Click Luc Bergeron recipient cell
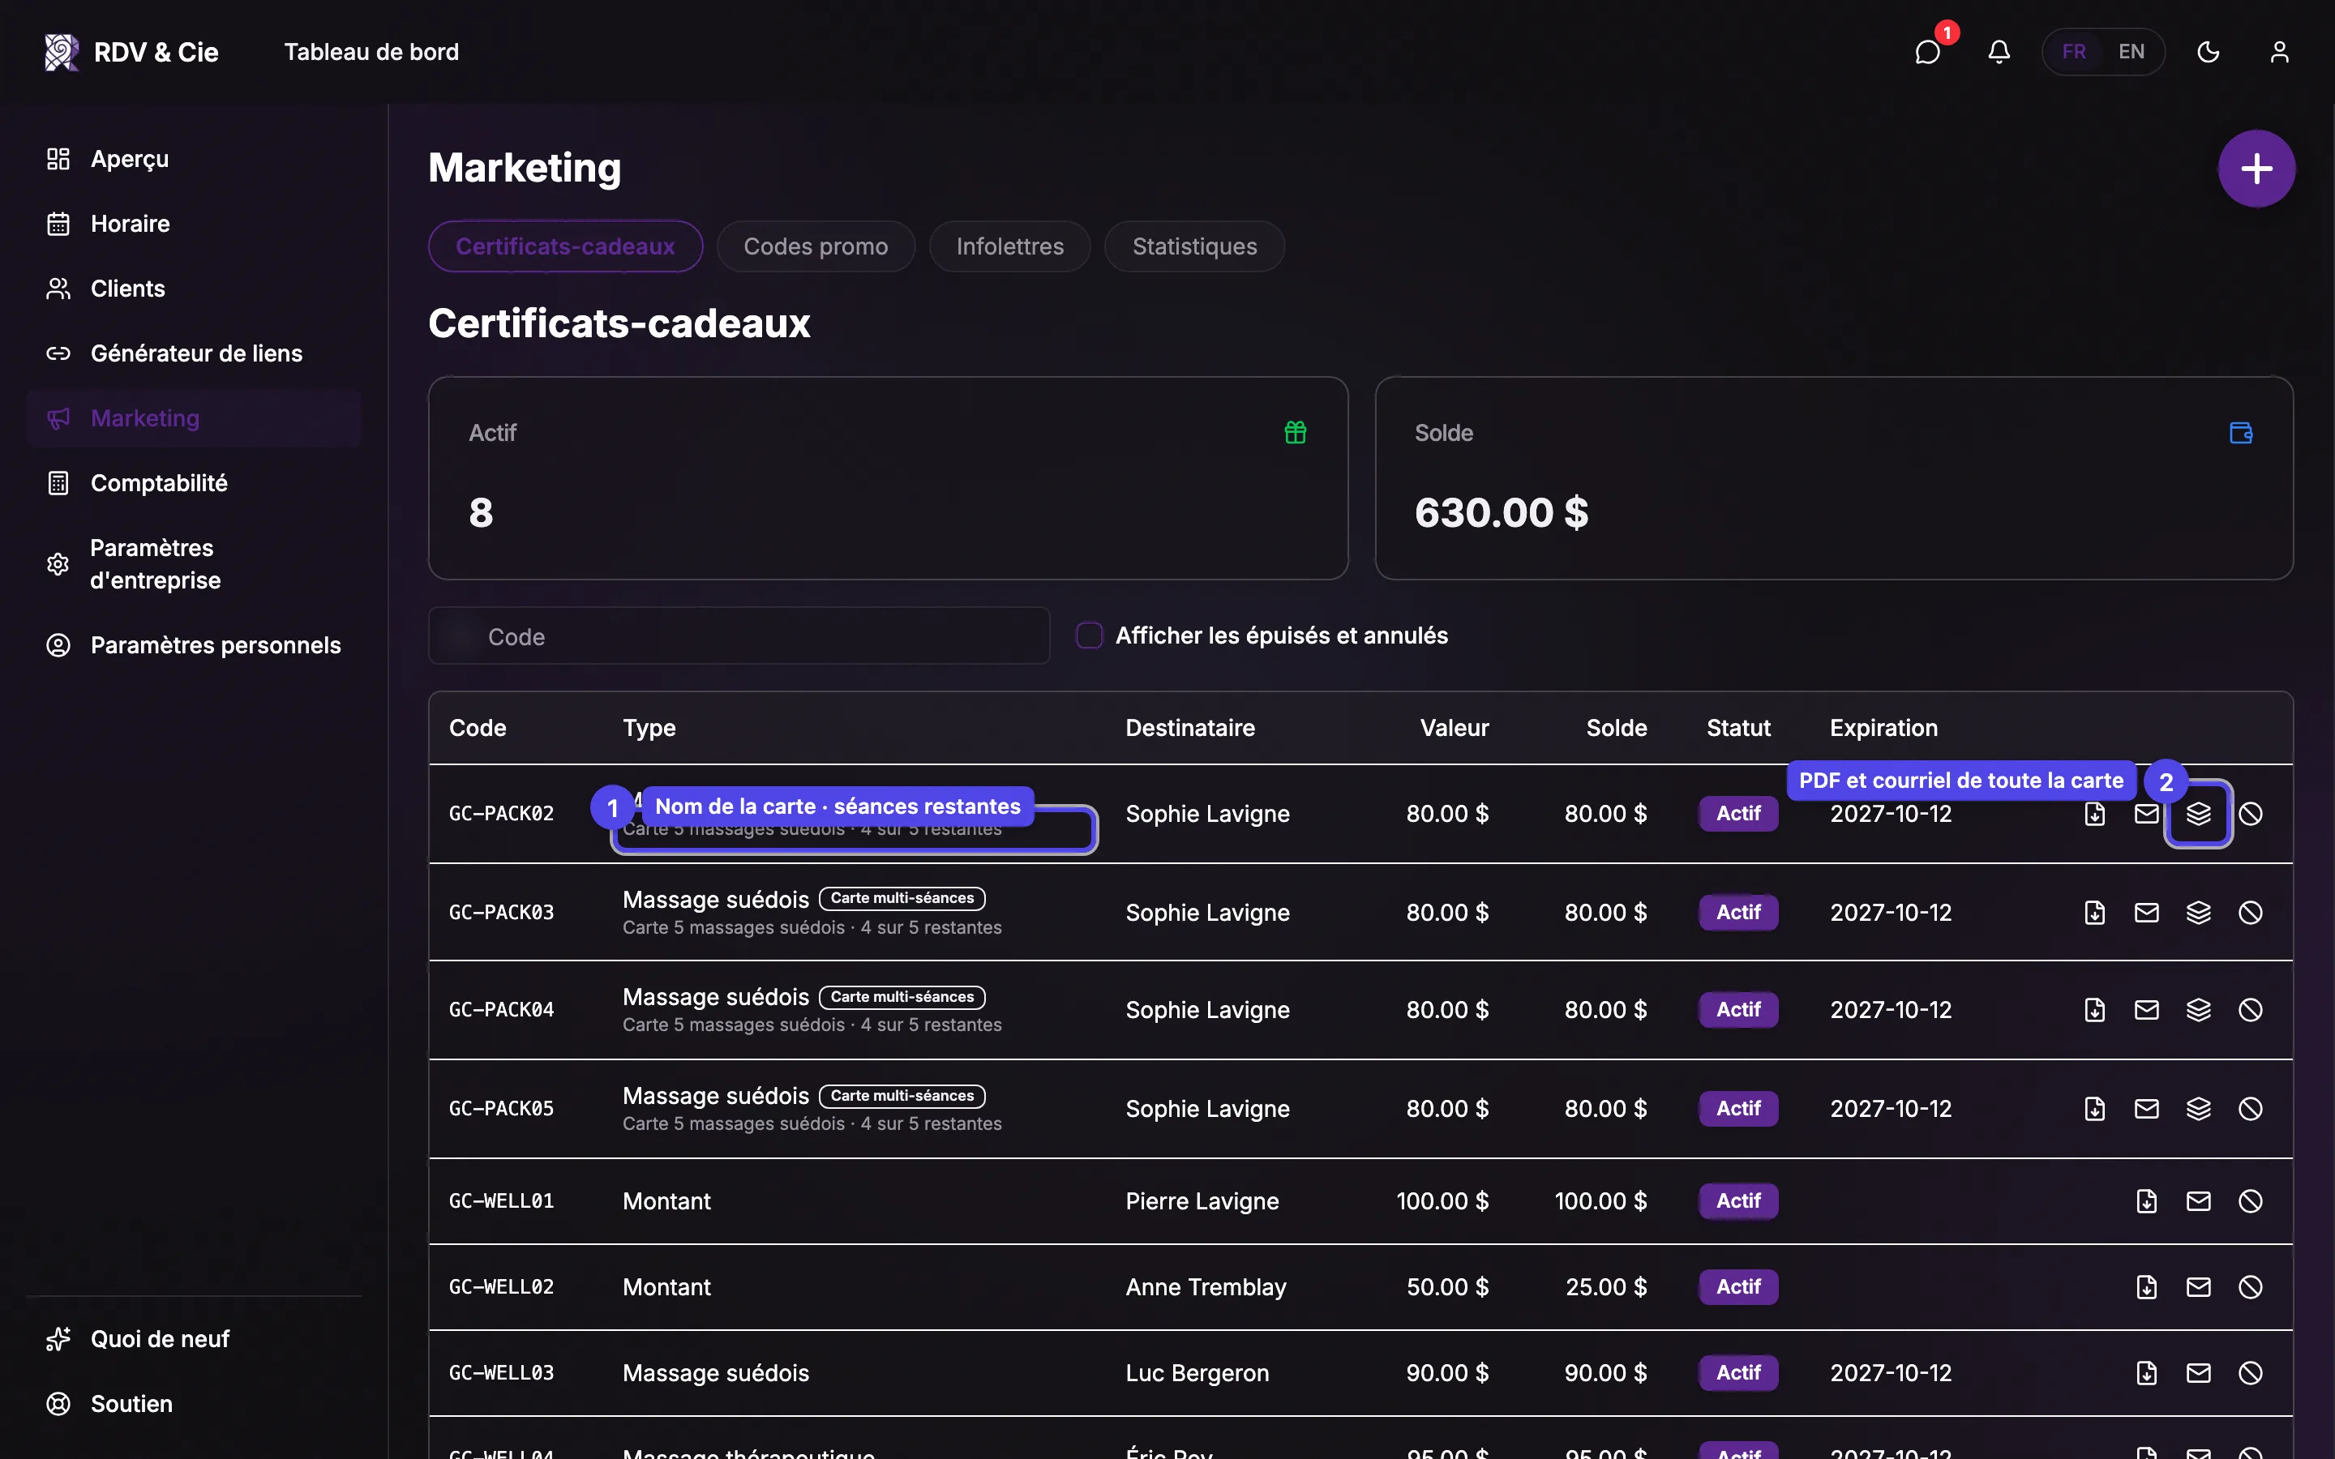Screen dimensions: 2335x1459 point(1197,1373)
